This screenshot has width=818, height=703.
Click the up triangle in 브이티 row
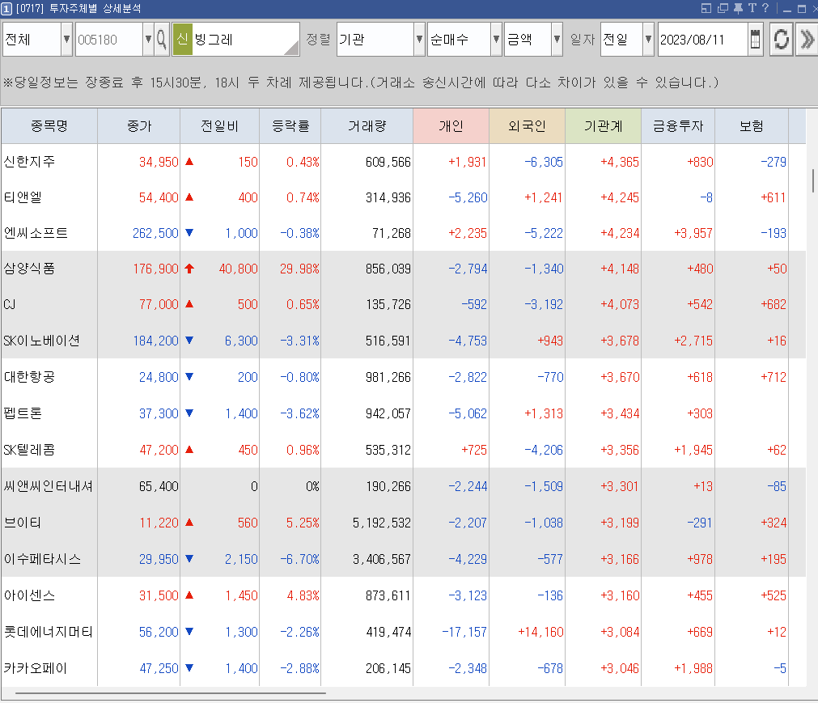pyautogui.click(x=189, y=522)
